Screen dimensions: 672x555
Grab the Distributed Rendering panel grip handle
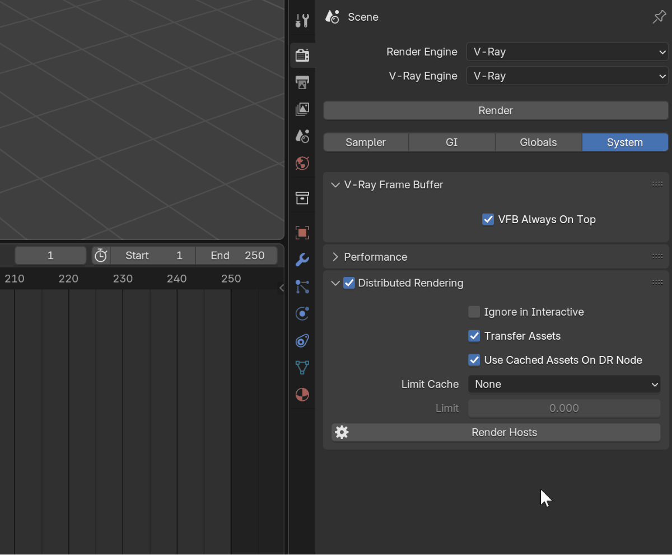pyautogui.click(x=657, y=283)
